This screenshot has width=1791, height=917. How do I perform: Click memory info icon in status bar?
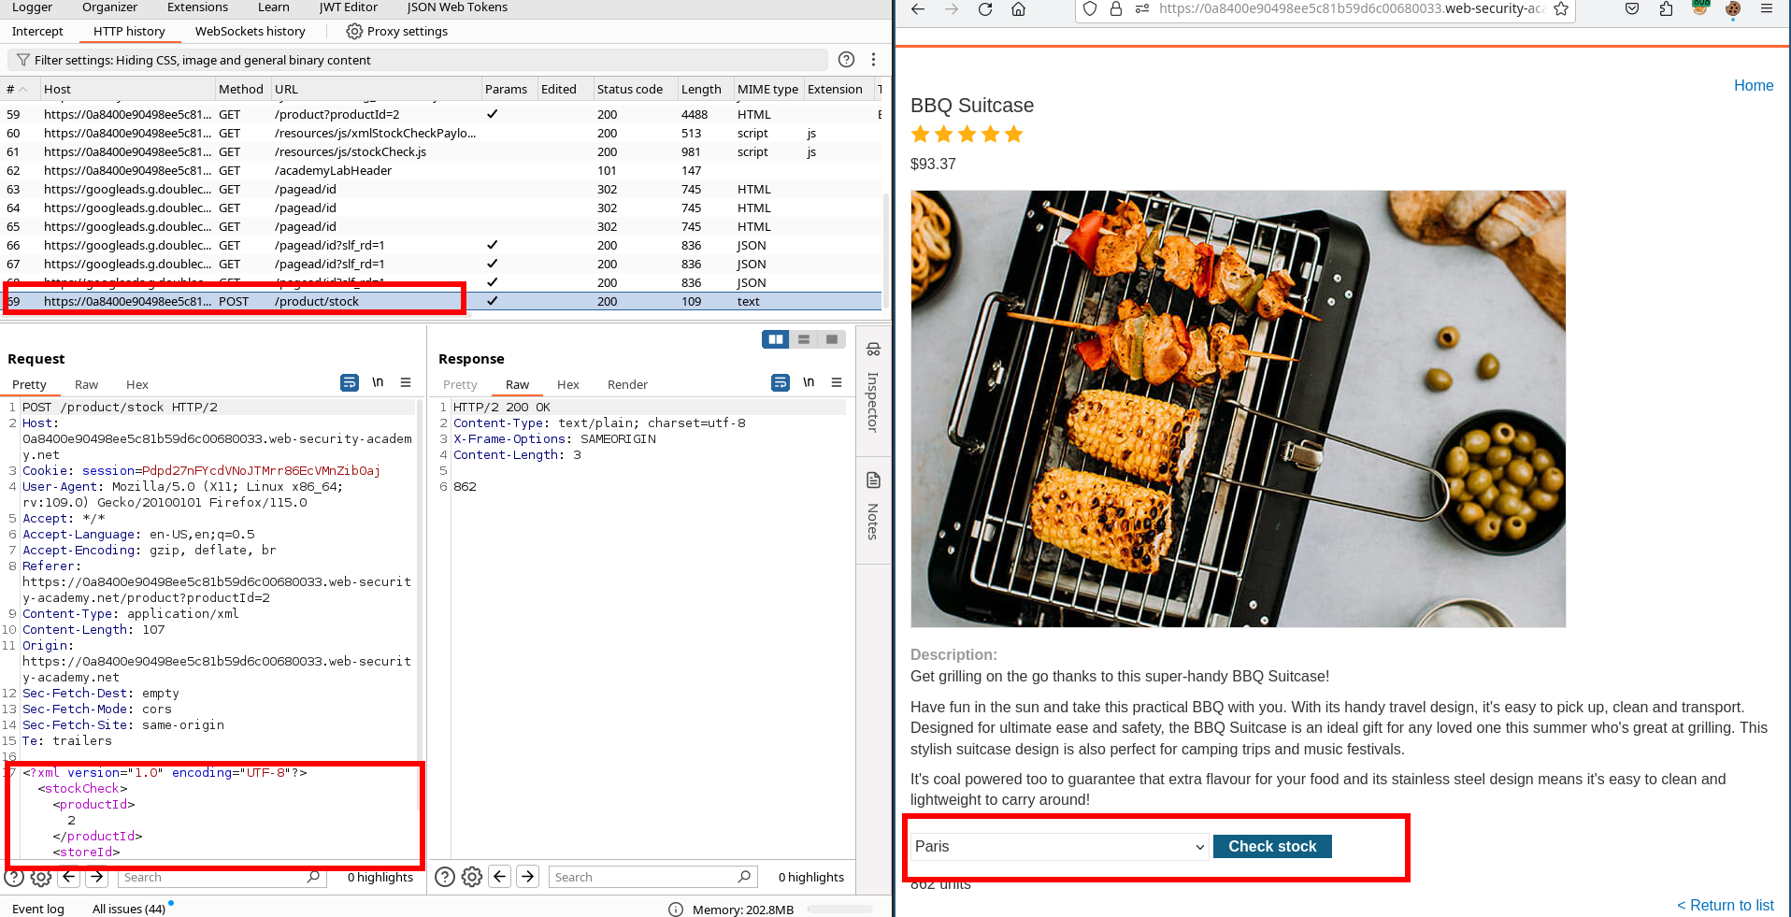[676, 910]
